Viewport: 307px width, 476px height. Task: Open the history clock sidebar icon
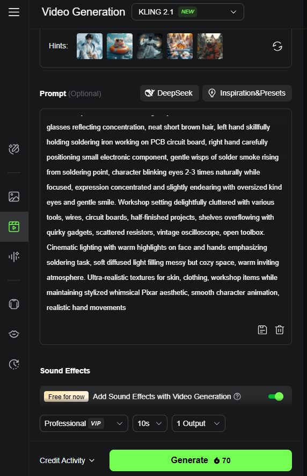coord(14,364)
